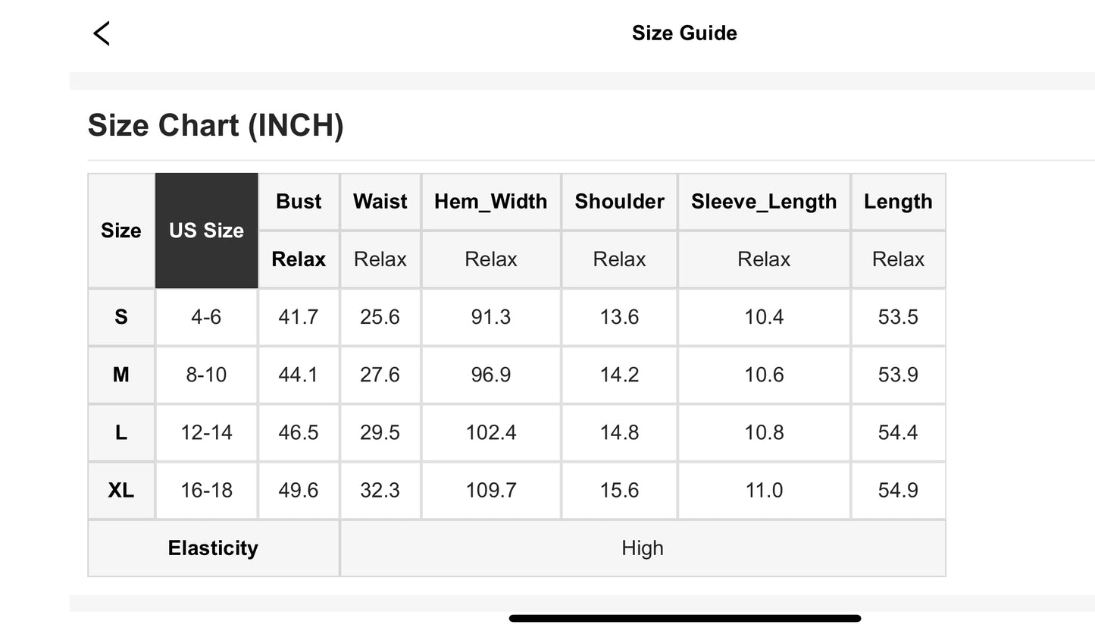Tap the back arrow icon
The width and height of the screenshot is (1095, 634).
click(x=102, y=33)
